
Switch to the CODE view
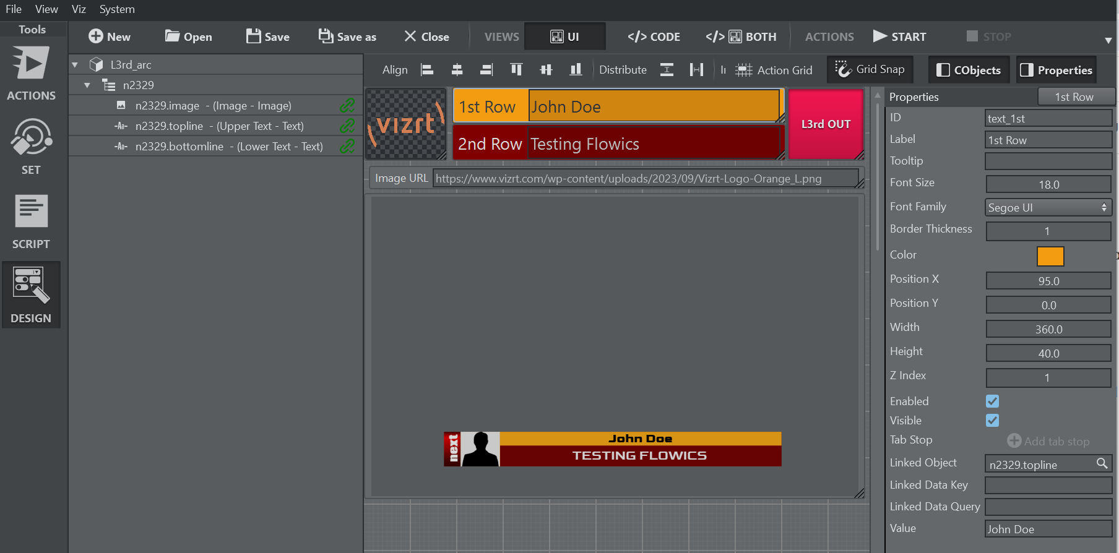pyautogui.click(x=654, y=37)
